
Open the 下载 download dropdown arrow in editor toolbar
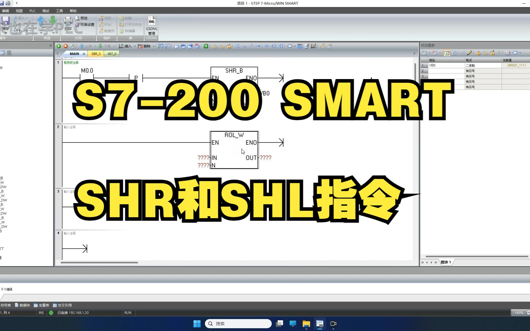[114, 46]
